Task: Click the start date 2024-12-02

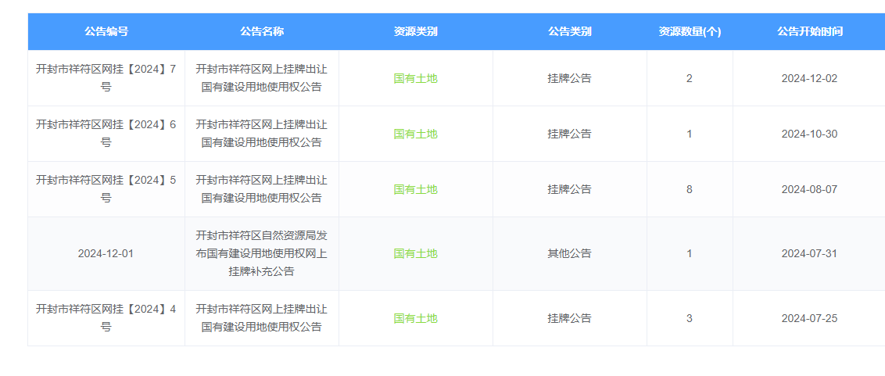Action: [x=809, y=78]
